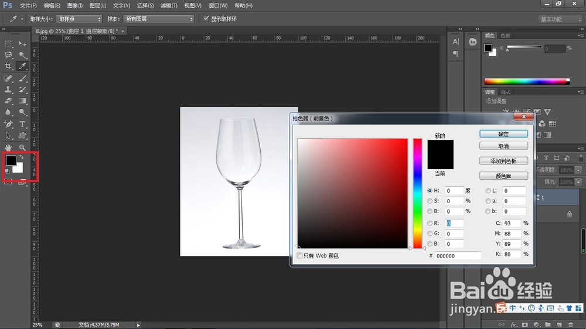586x329 pixels.
Task: Switch to 色板 swatches tab
Action: pyautogui.click(x=505, y=36)
